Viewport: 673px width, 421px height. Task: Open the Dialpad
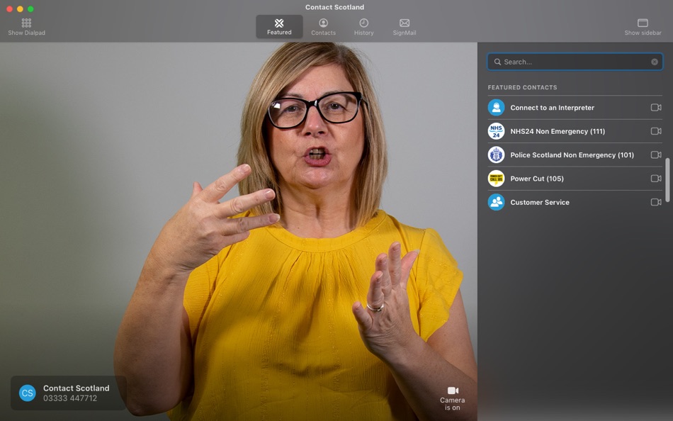tap(26, 27)
